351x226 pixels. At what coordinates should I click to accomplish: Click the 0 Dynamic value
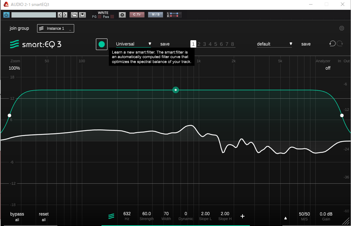tap(186, 214)
